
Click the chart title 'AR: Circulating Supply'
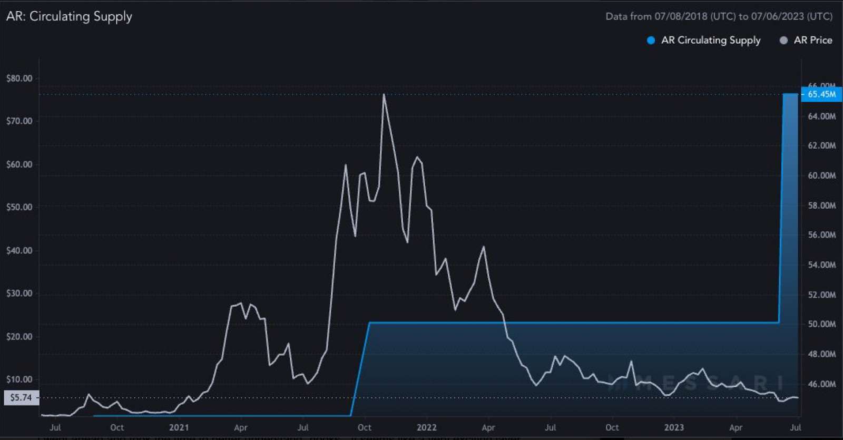click(x=69, y=16)
